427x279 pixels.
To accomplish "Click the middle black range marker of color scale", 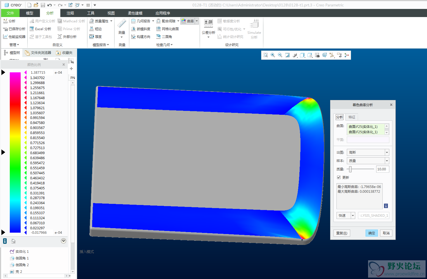I will point(3,152).
